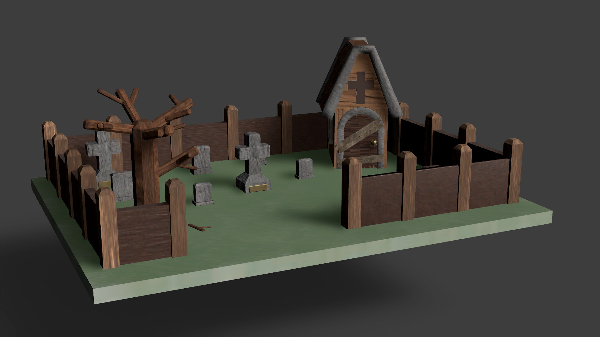Screen dimensions: 600x337
Task: Click the gold plaque on the central grave
Action: tap(258, 187)
